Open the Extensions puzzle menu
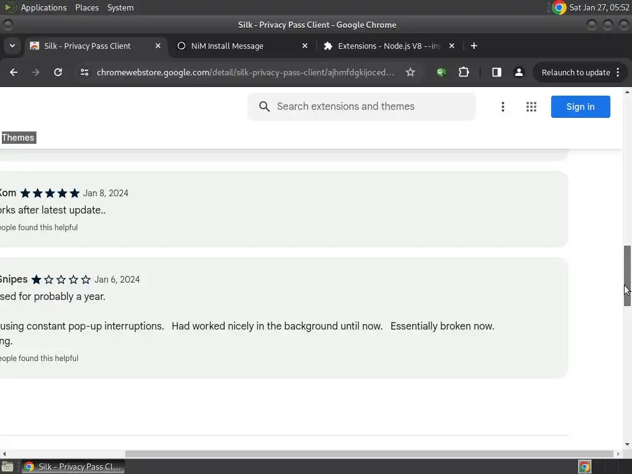This screenshot has width=632, height=474. coord(464,72)
